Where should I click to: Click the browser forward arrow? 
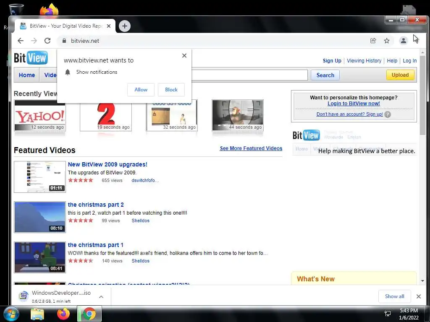click(x=34, y=41)
